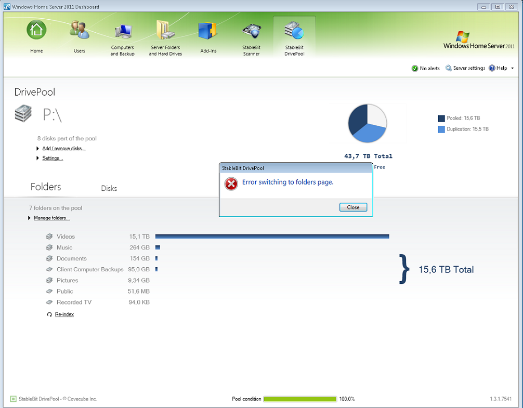This screenshot has height=408, width=523.
Task: Switch to the Disks tab
Action: 109,188
